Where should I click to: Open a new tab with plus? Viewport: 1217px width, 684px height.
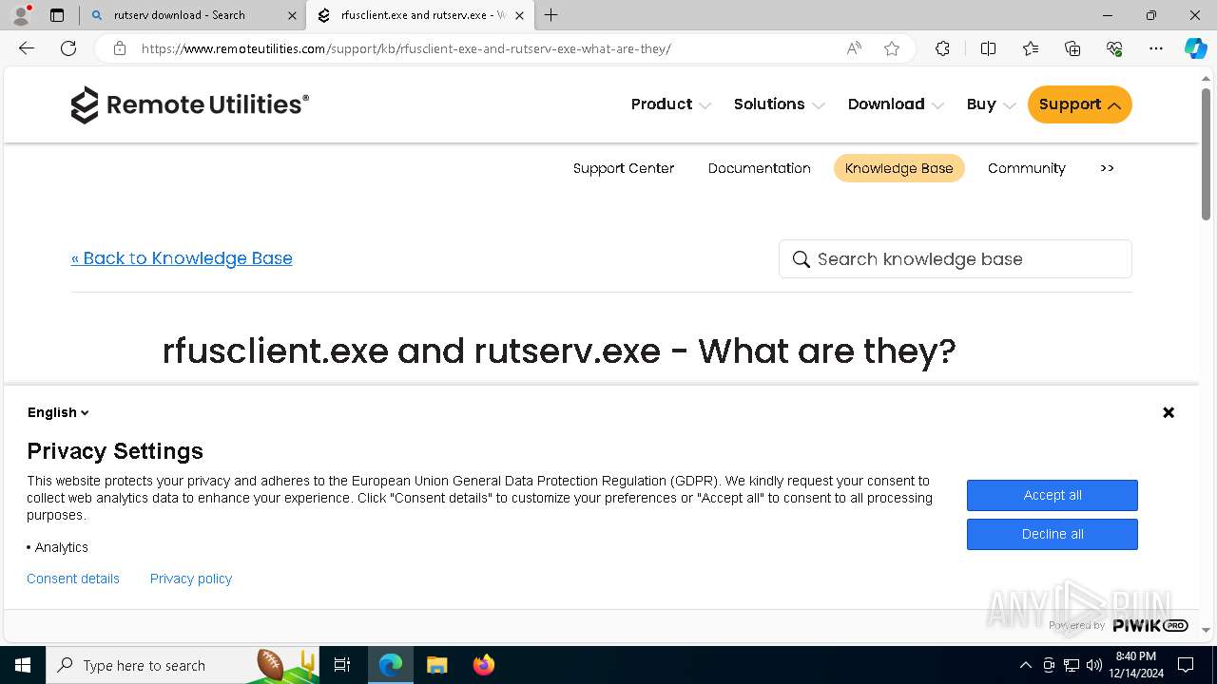(x=551, y=15)
